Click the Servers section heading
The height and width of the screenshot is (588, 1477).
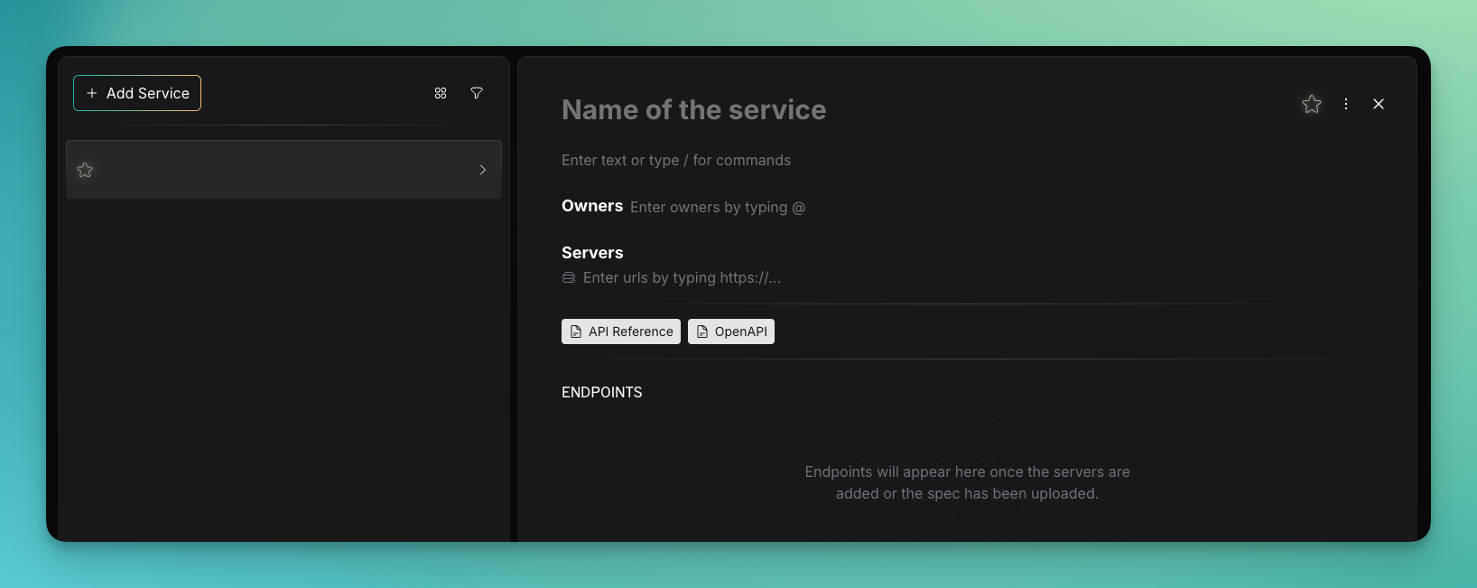point(592,253)
